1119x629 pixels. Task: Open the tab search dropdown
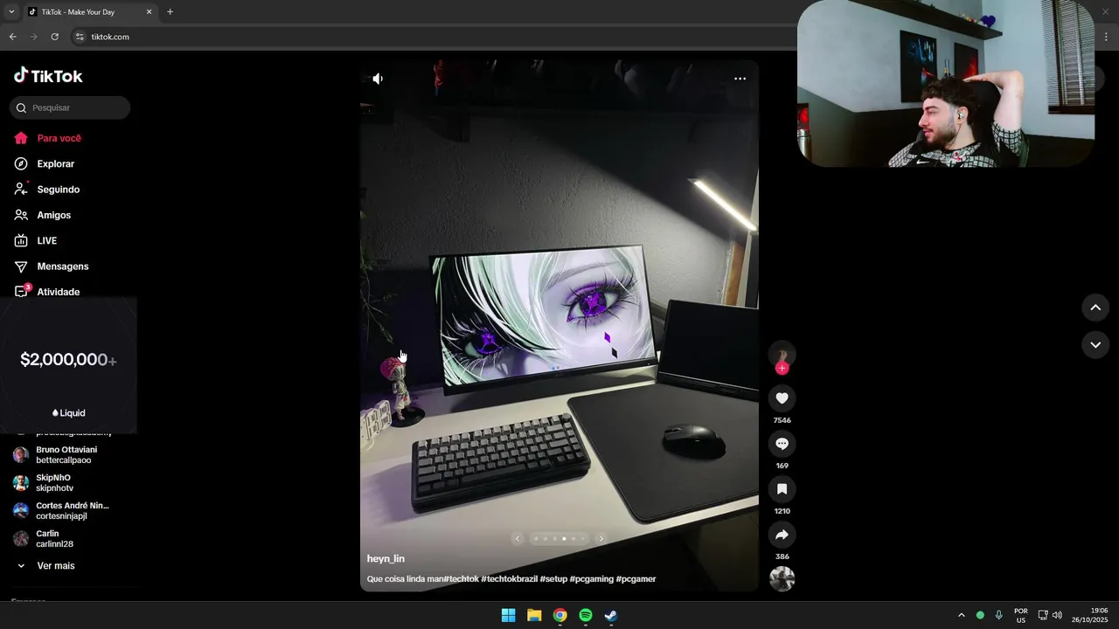point(11,12)
